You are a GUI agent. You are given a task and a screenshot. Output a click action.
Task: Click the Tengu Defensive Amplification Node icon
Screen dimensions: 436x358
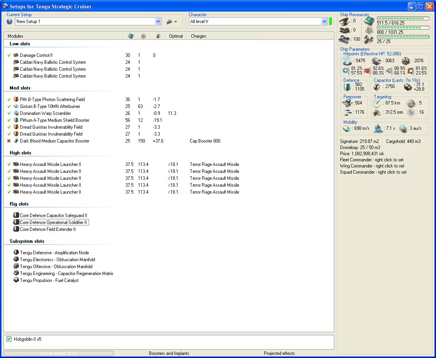click(16, 252)
